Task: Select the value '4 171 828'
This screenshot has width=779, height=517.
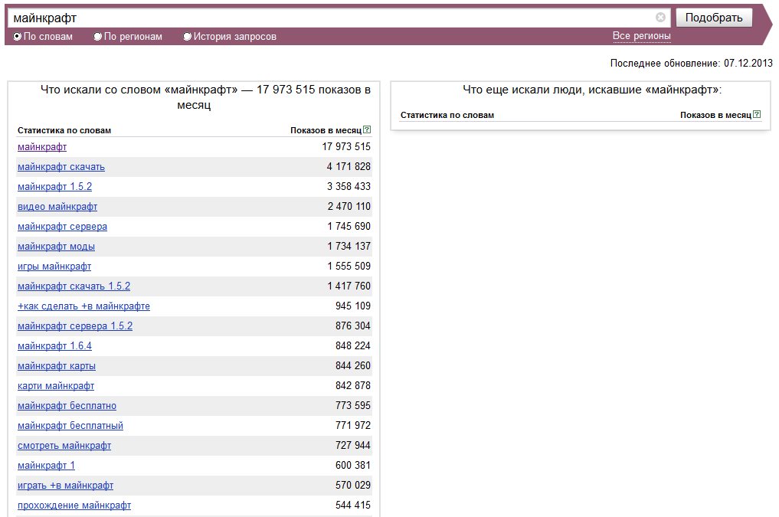Action: click(x=349, y=166)
